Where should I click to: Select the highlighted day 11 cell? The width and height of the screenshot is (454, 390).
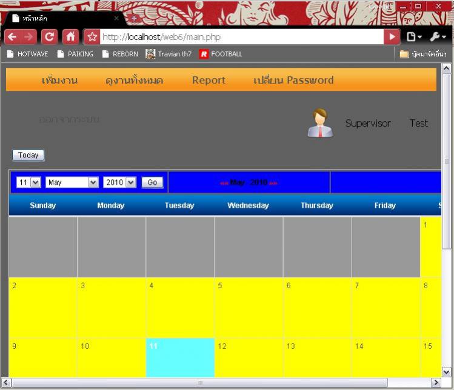click(x=180, y=357)
